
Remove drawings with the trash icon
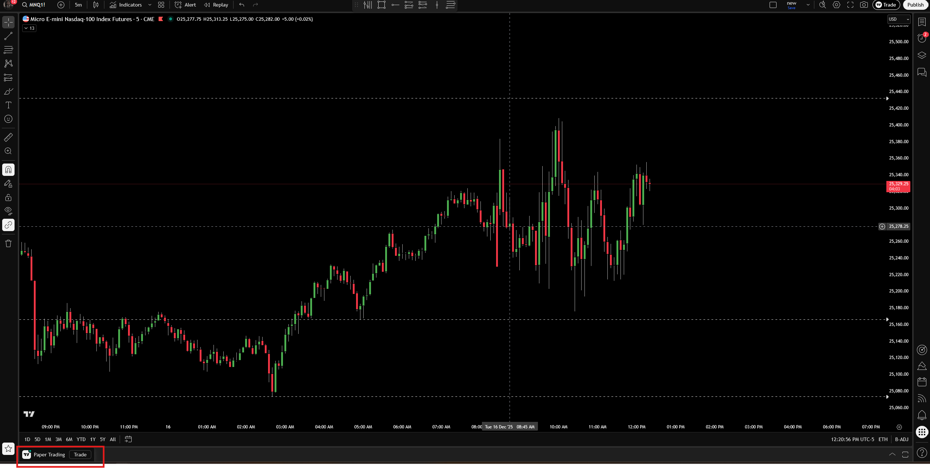(x=8, y=243)
